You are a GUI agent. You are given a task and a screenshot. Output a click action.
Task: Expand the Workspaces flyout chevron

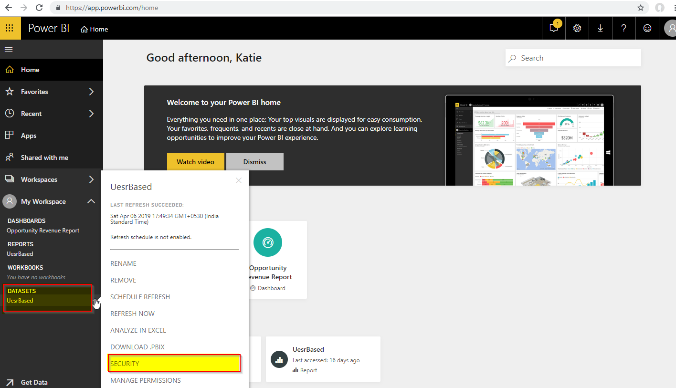pyautogui.click(x=91, y=179)
